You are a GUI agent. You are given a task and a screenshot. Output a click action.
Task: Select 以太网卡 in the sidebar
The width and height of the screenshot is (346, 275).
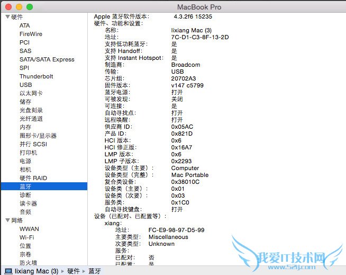31,93
